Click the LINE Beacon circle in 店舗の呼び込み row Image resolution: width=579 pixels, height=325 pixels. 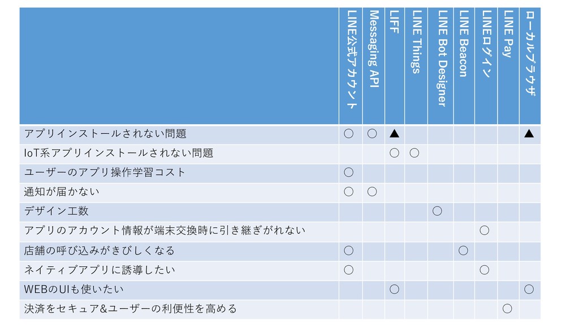pyautogui.click(x=464, y=251)
